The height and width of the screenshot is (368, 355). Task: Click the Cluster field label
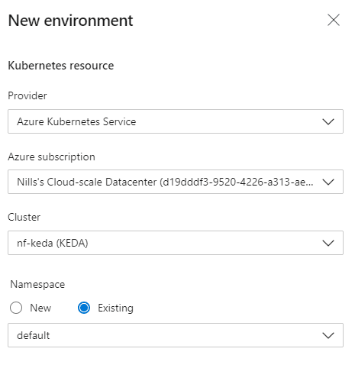(24, 217)
